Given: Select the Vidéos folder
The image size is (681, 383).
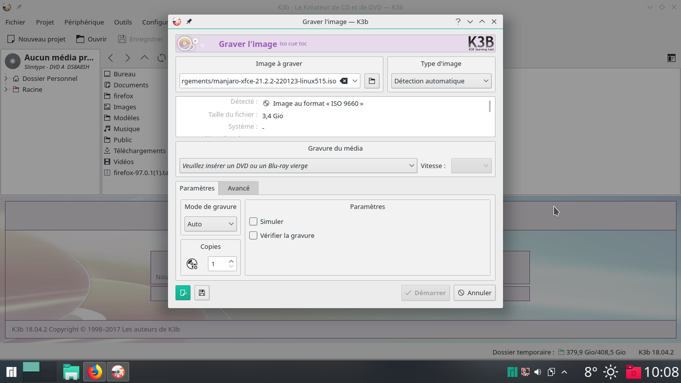Looking at the screenshot, I should (123, 162).
